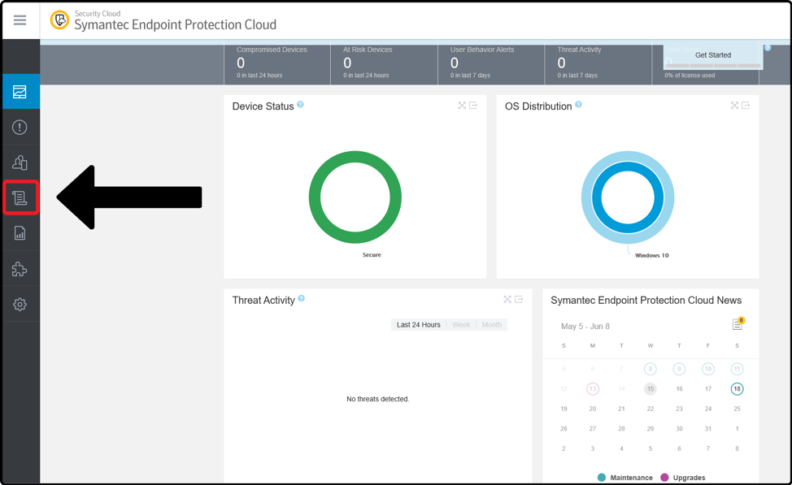Image resolution: width=792 pixels, height=485 pixels.
Task: Open the Users and Devices sidebar icon
Action: click(20, 162)
